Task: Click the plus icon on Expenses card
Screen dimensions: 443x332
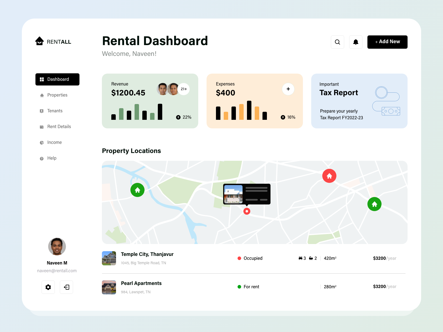Action: pos(288,89)
